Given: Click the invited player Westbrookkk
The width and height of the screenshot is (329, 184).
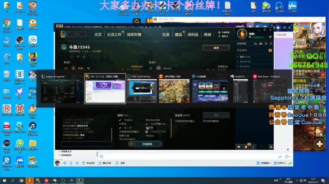Looking at the screenshot, I should pyautogui.click(x=153, y=120).
